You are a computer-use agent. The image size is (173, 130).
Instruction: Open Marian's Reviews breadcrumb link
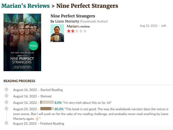point(26,6)
